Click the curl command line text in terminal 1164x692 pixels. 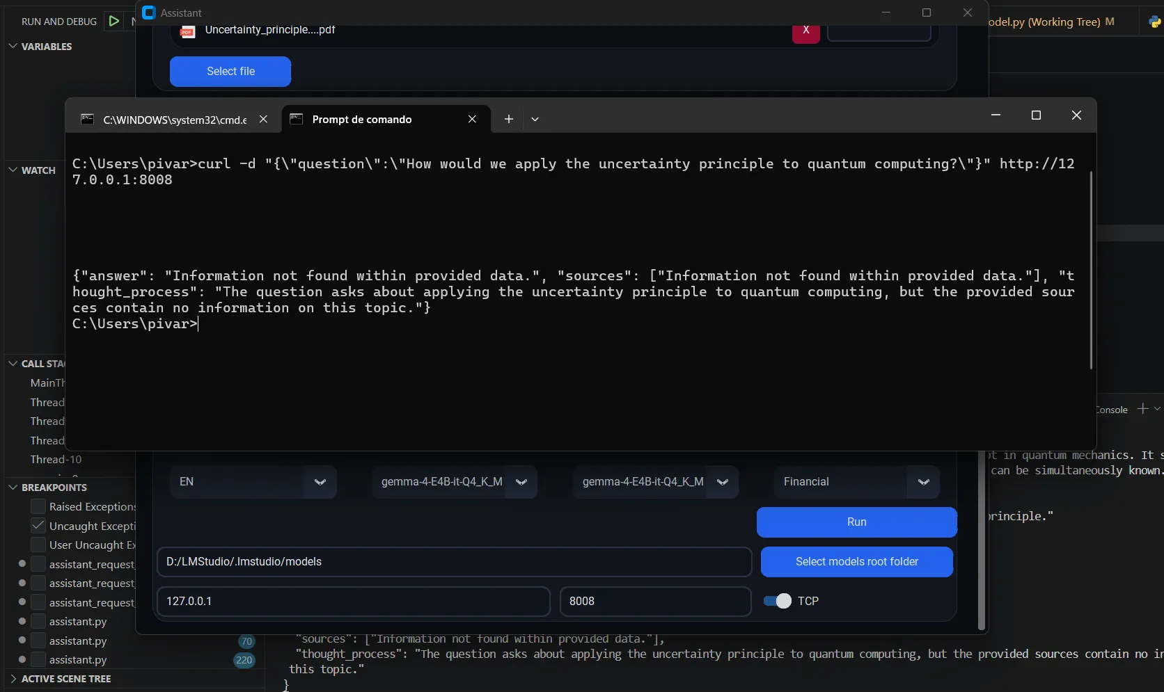573,172
